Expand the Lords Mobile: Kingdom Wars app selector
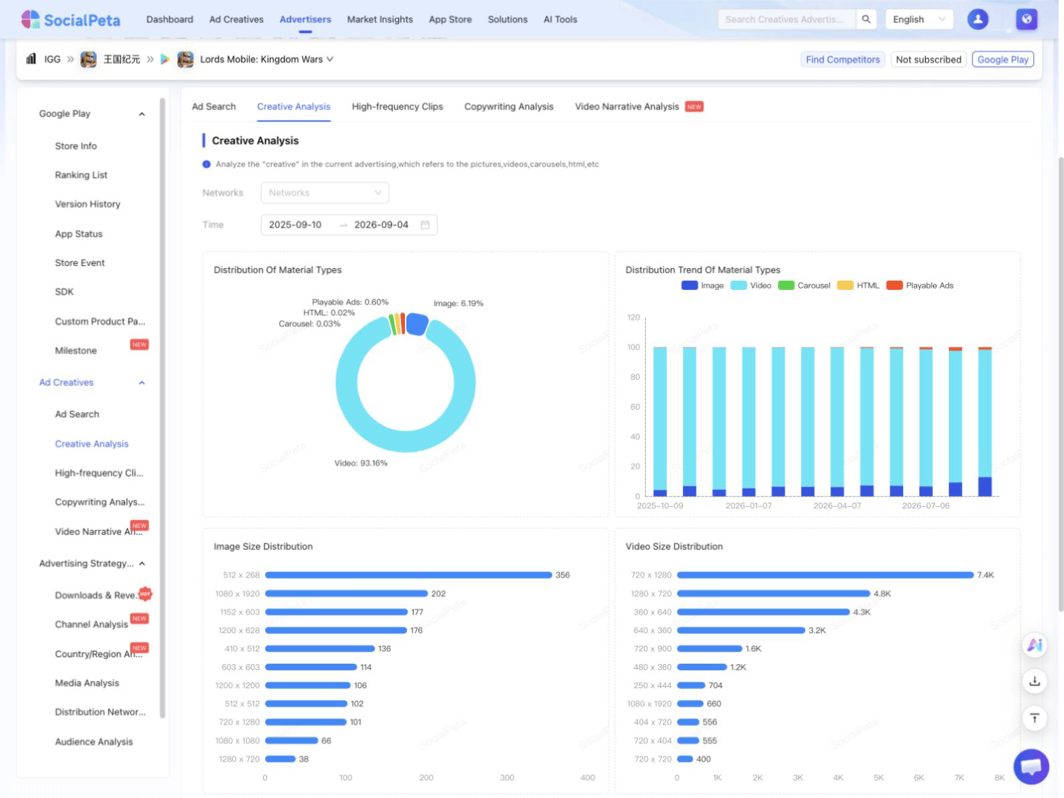1064x798 pixels. click(267, 59)
